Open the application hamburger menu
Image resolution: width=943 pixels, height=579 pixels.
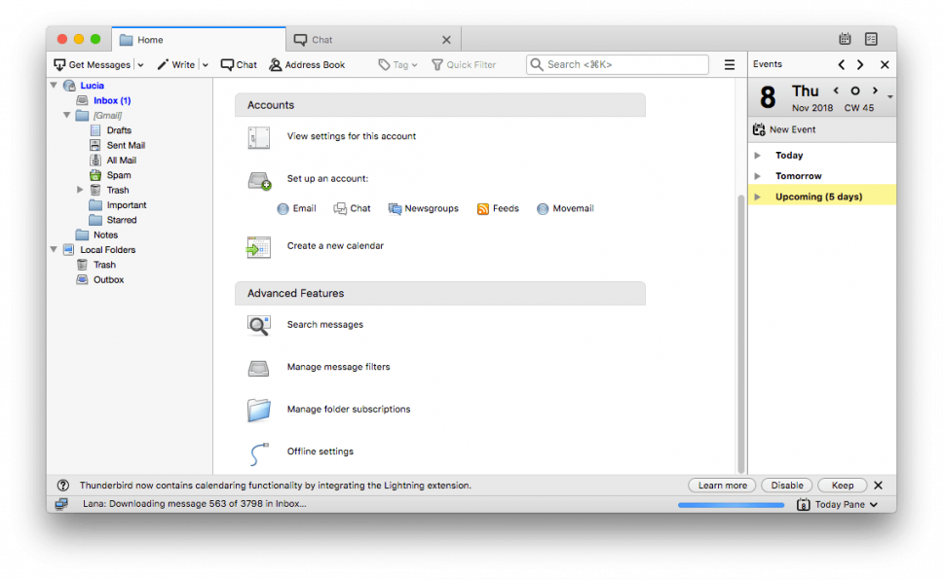point(729,64)
